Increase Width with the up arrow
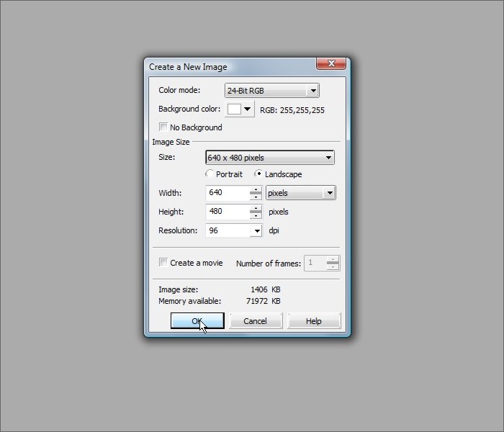504x432 pixels. pos(256,190)
